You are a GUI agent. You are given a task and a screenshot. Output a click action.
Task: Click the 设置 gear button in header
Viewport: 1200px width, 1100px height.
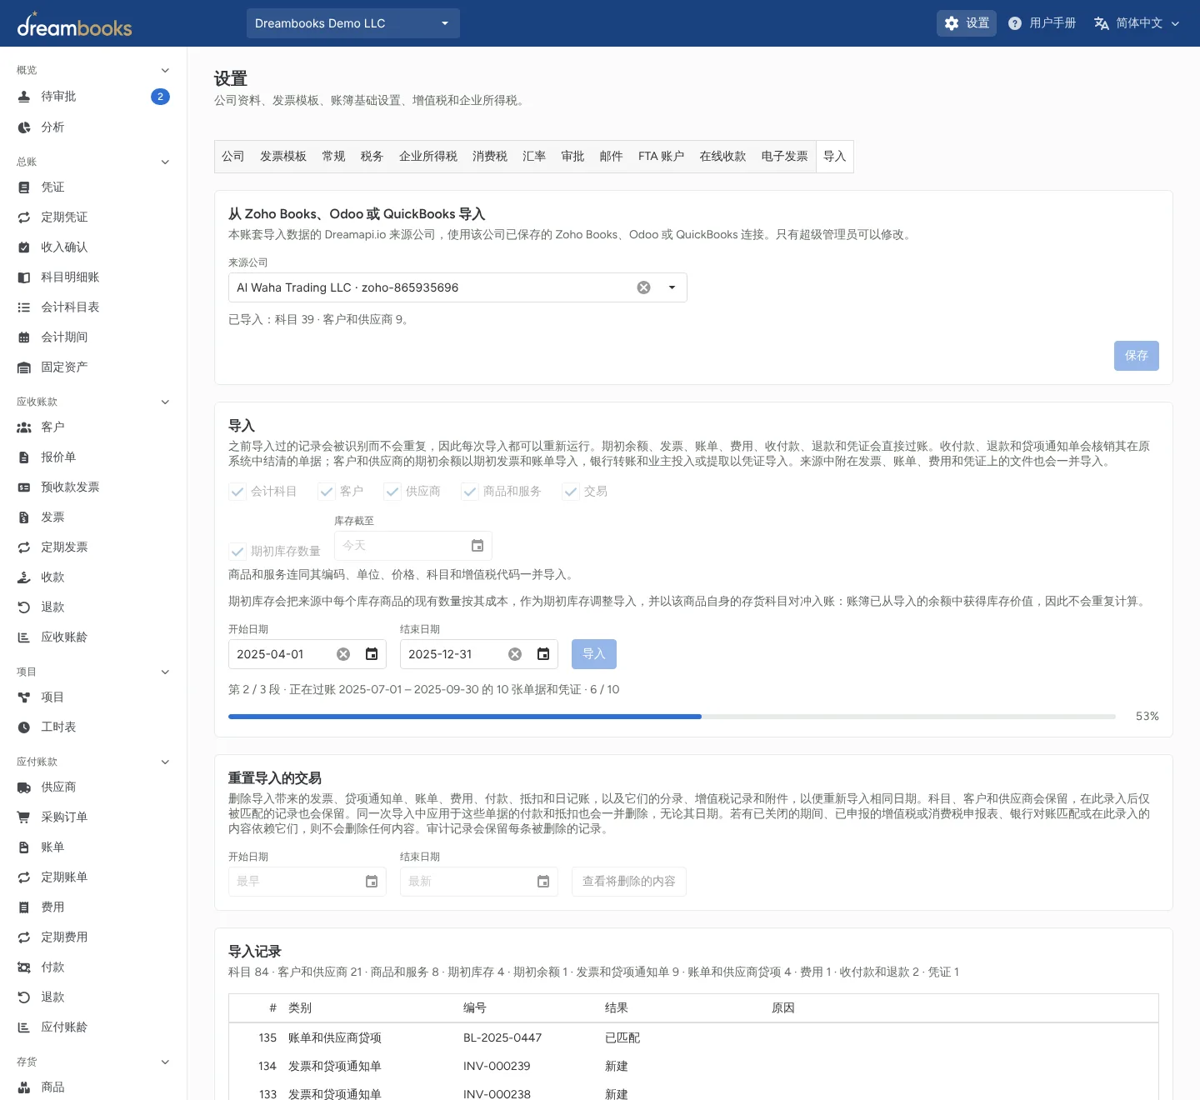coord(967,23)
